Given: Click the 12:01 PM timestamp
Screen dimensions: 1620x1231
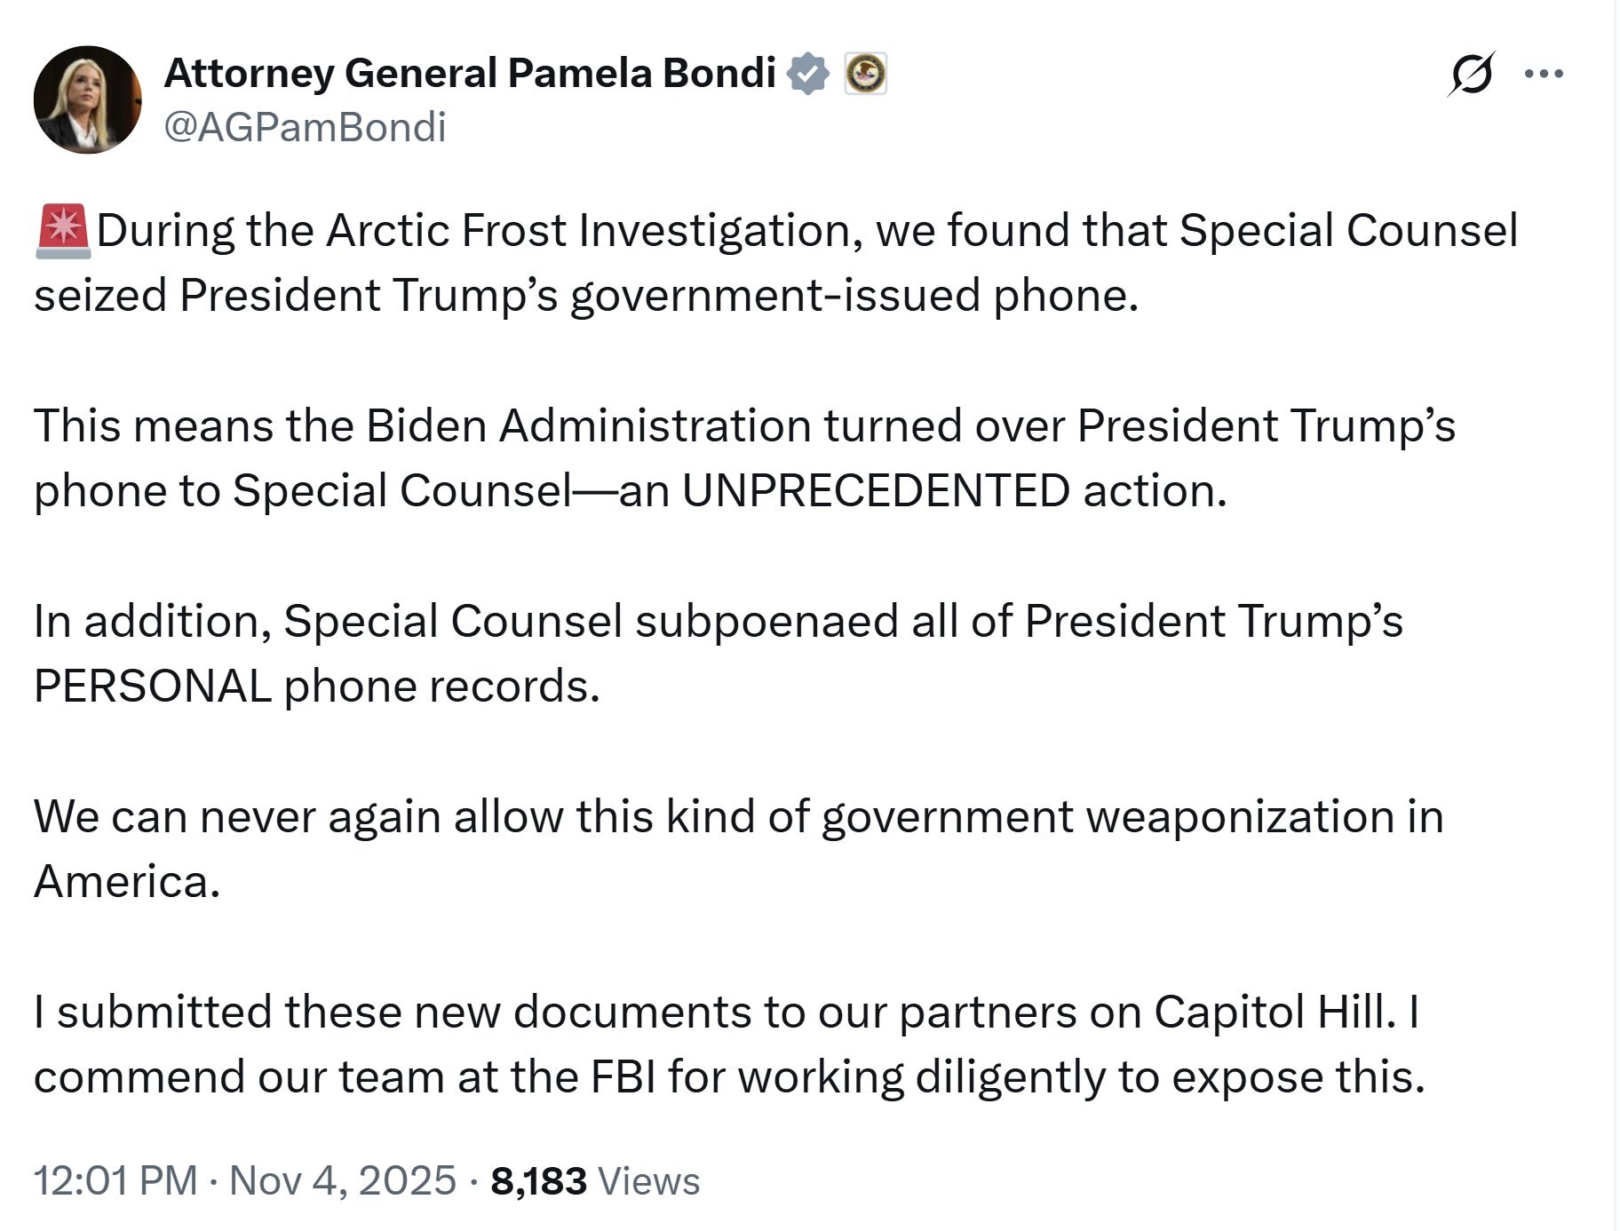Looking at the screenshot, I should (x=115, y=1180).
